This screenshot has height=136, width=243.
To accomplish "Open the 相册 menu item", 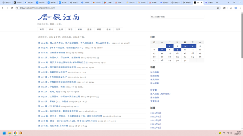I will (x=99, y=30).
